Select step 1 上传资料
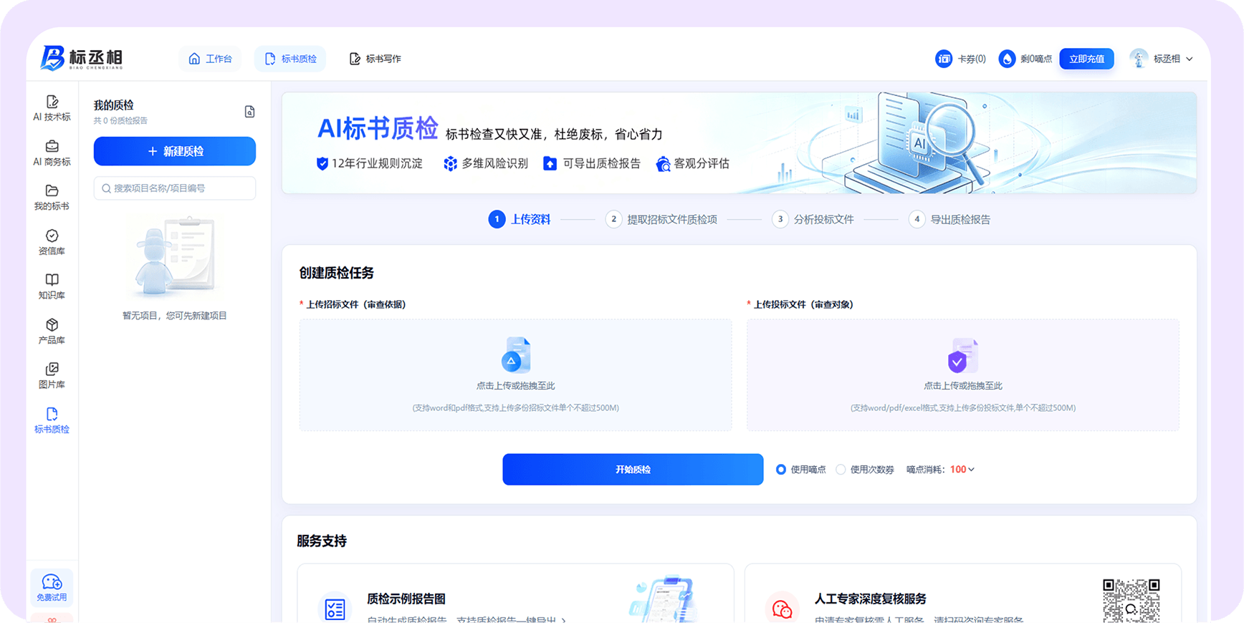The image size is (1244, 623). coord(520,219)
